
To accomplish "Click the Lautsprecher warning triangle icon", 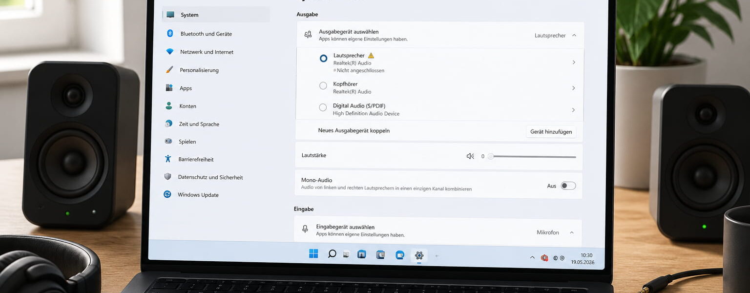I will click(371, 56).
